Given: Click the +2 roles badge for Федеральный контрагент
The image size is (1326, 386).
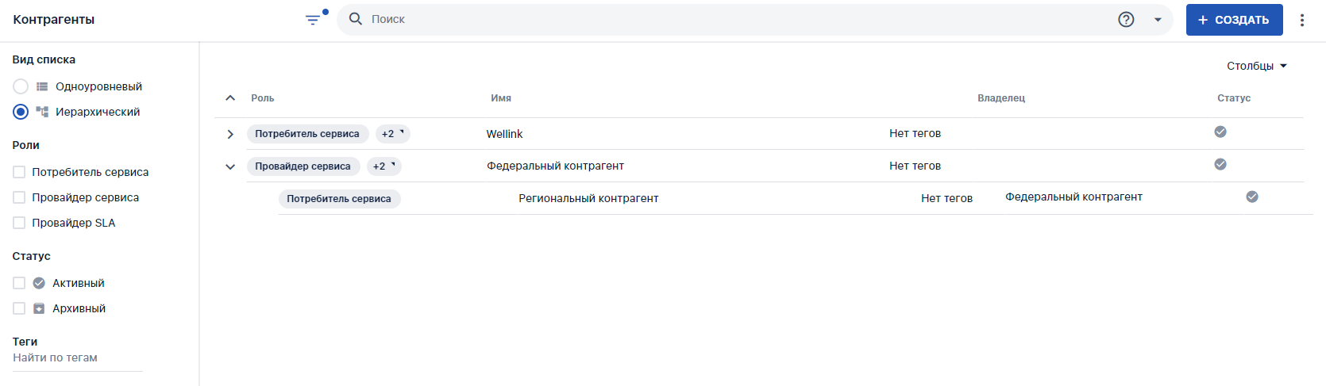Looking at the screenshot, I should point(384,166).
